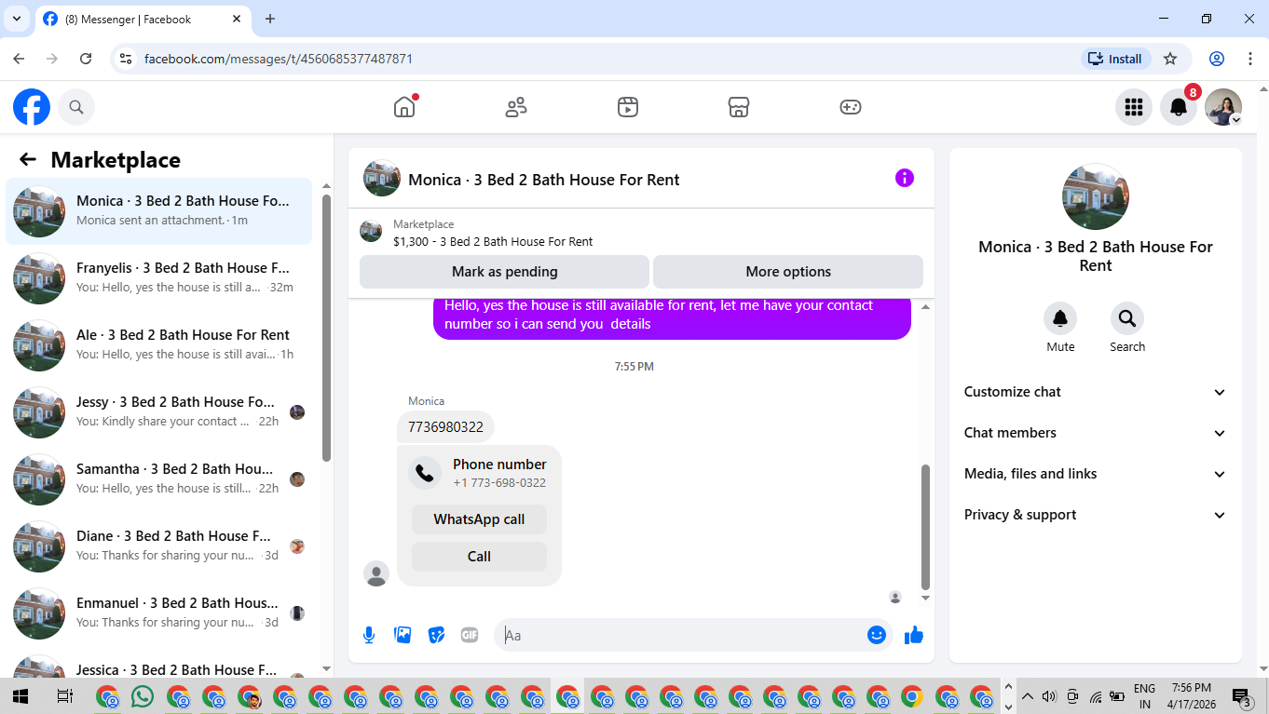Show hidden system tray icons
Viewport: 1269px width, 714px height.
click(1027, 696)
